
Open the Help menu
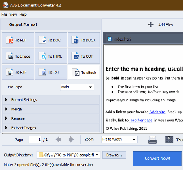[23, 14]
